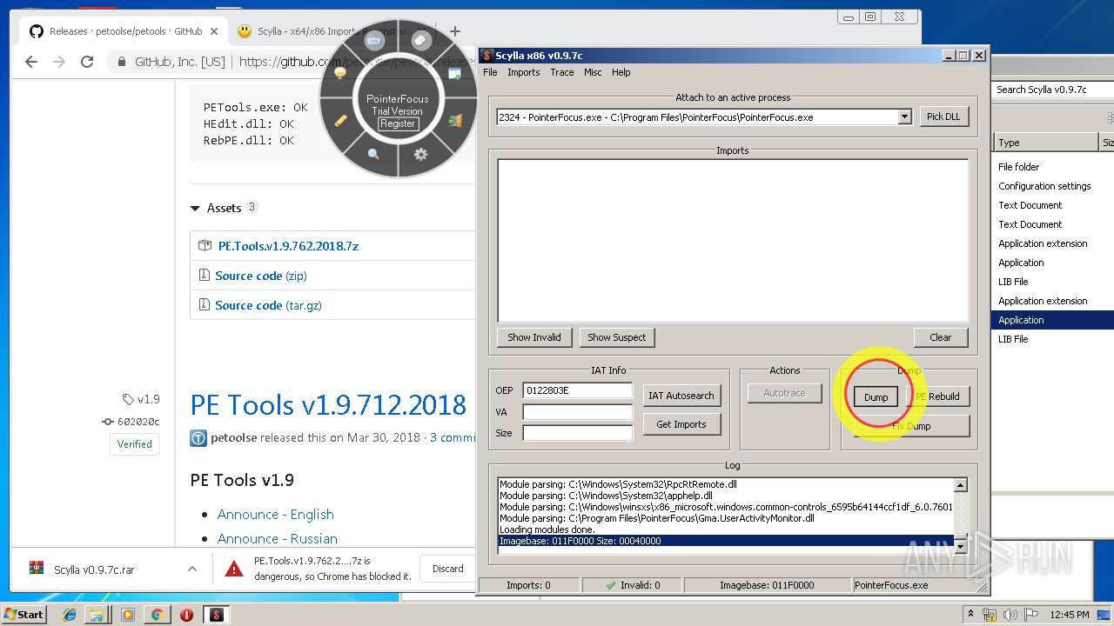The width and height of the screenshot is (1114, 626).
Task: Open a new Chrome tab
Action: point(454,31)
